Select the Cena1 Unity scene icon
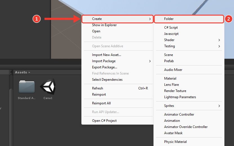Viewport: 234px width, 146px height. click(48, 87)
